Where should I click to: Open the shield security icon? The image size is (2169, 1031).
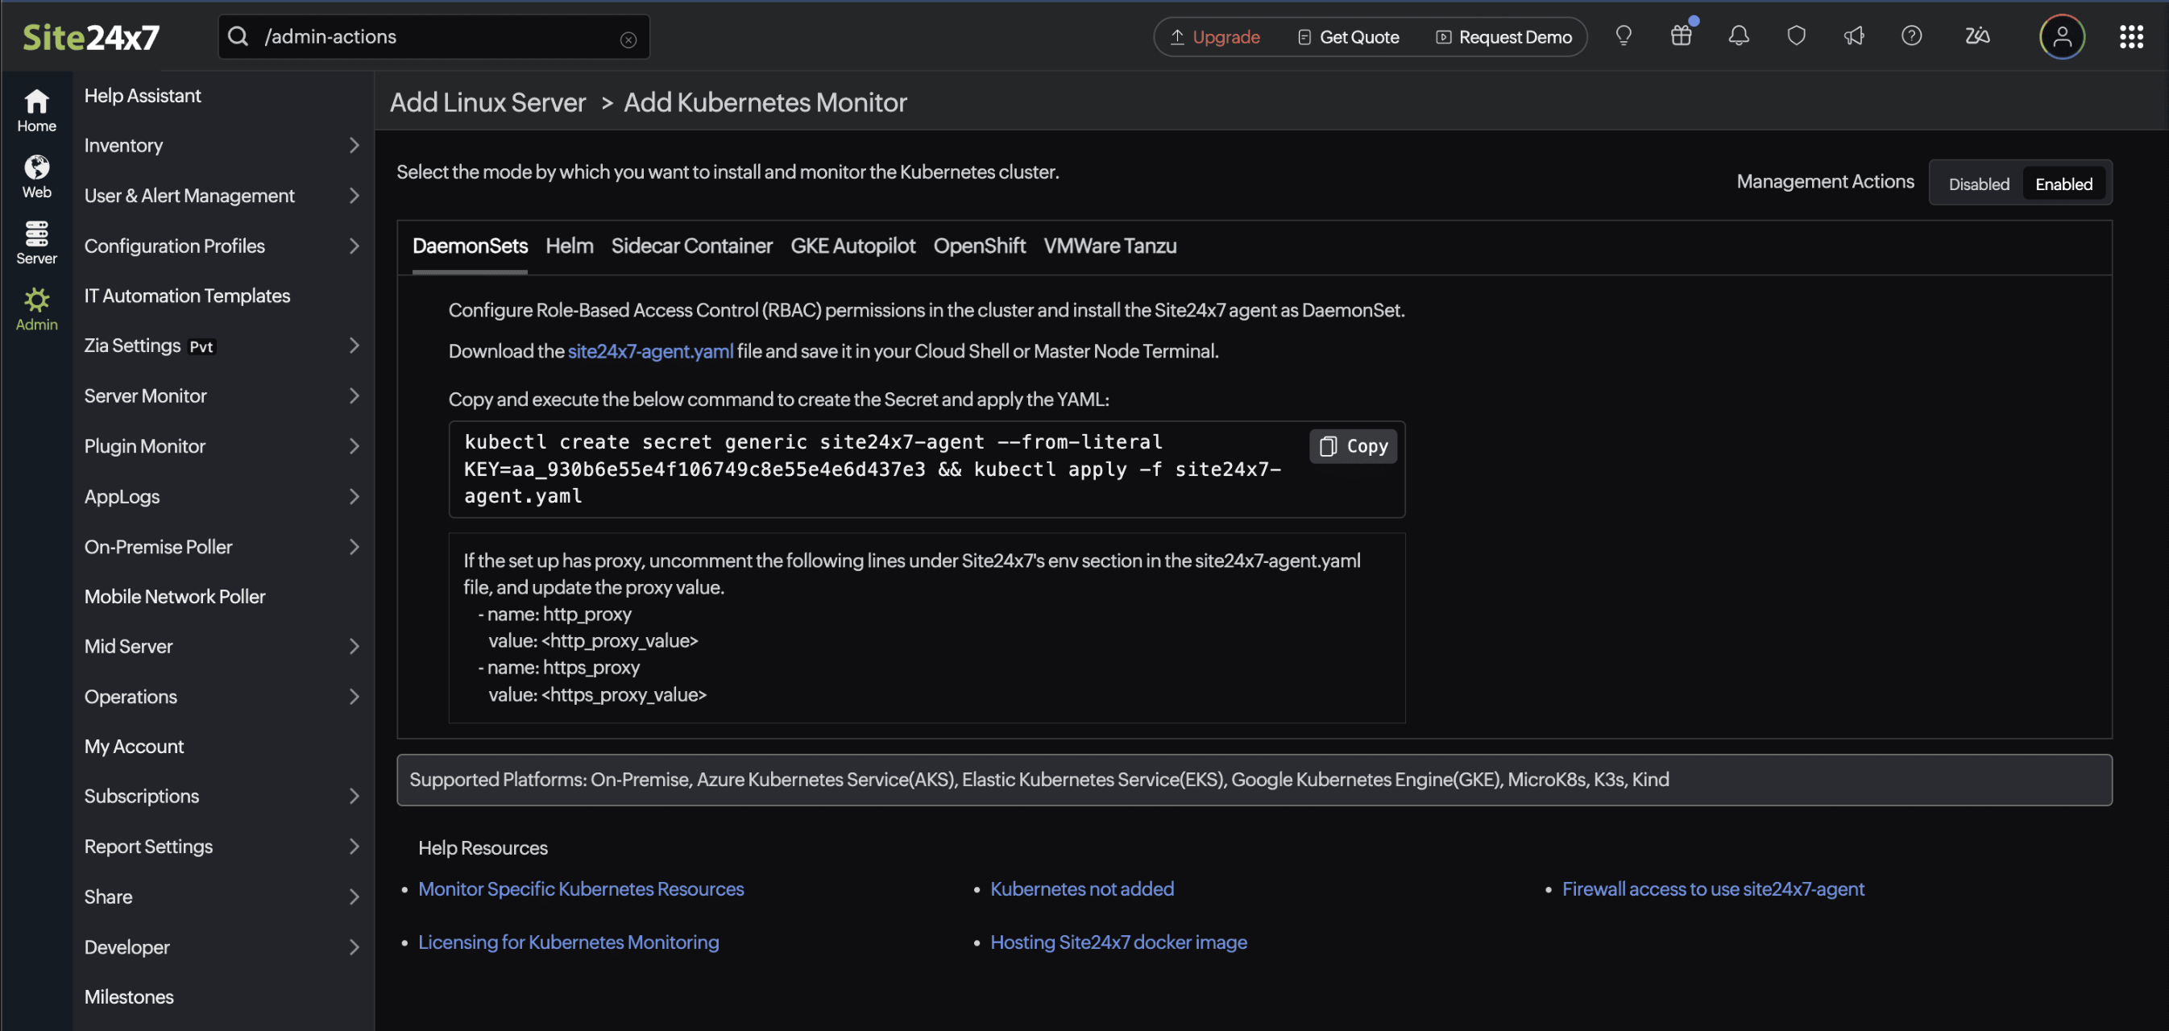click(x=1796, y=35)
